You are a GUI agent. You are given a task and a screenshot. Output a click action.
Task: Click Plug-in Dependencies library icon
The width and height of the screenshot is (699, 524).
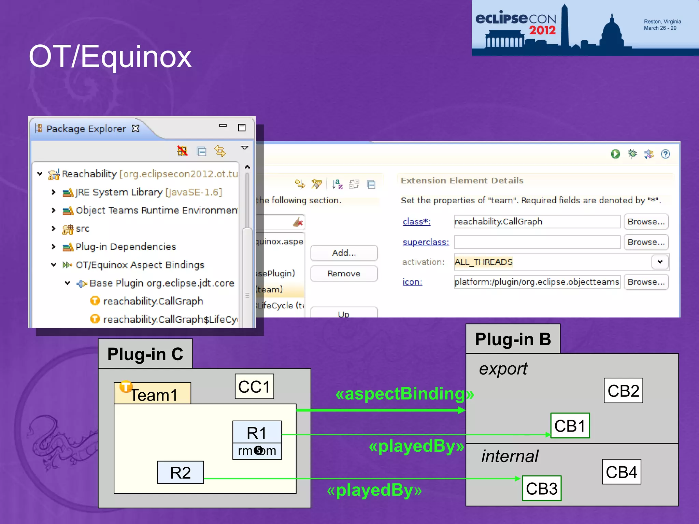pos(68,247)
